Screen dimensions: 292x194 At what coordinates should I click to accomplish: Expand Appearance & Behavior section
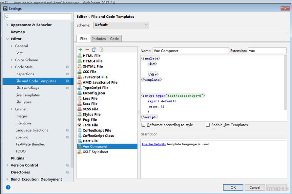(x=7, y=25)
